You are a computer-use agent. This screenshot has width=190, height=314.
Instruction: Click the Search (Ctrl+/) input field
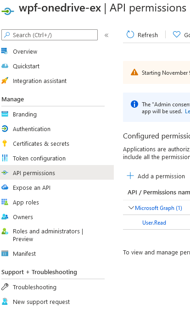(50, 35)
